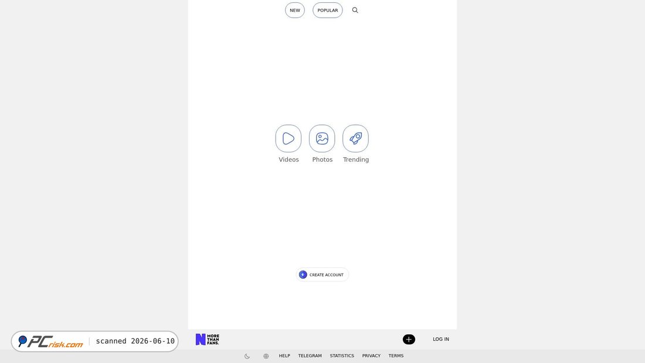Click the CREATE ACCOUNT button
This screenshot has height=363, width=645.
coord(322,274)
